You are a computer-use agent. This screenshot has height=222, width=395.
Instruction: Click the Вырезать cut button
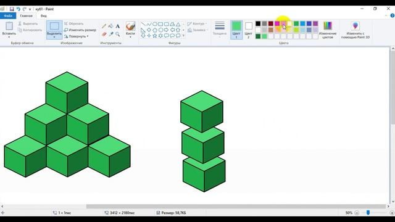(x=28, y=23)
